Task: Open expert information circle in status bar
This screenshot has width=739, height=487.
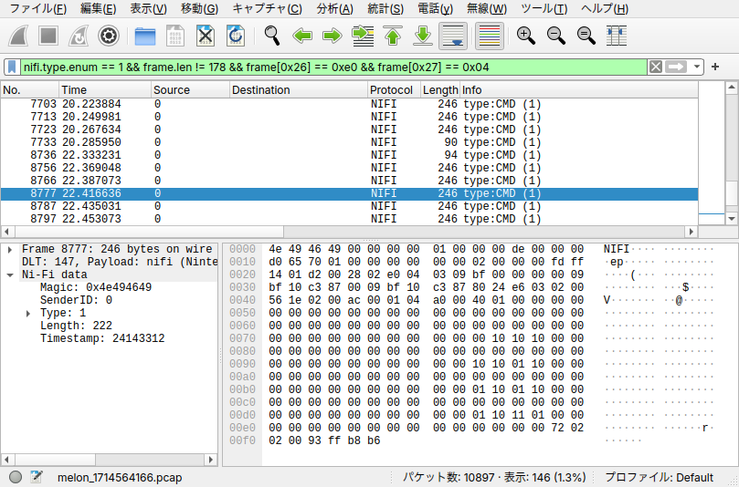Action: click(x=16, y=477)
